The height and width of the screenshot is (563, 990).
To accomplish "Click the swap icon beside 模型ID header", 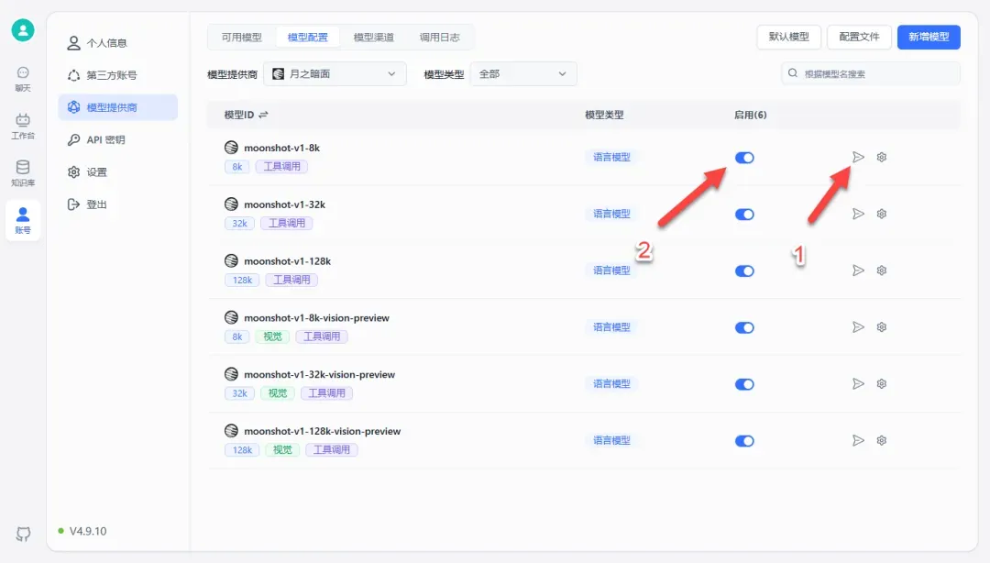I will (x=263, y=115).
